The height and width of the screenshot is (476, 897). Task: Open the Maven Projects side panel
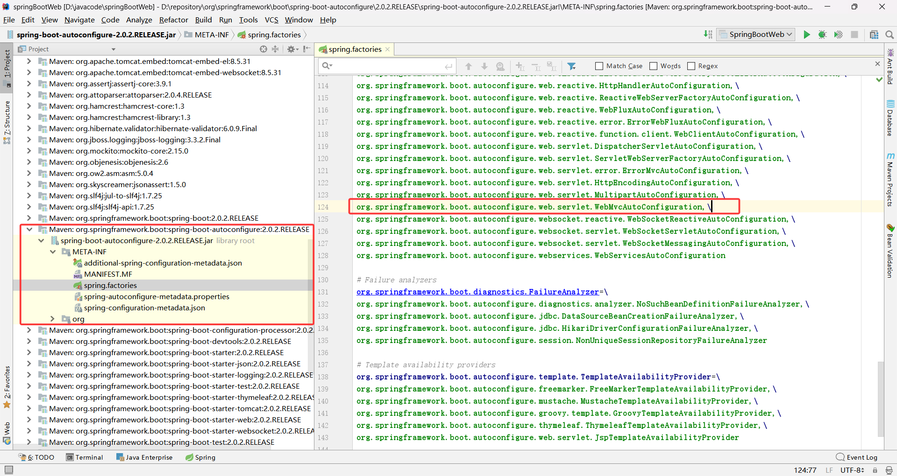[890, 180]
